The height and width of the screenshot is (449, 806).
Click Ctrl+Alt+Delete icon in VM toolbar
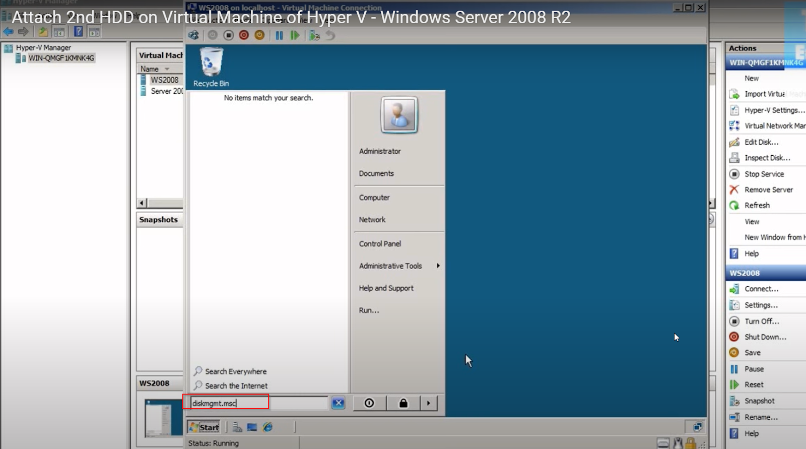coord(193,35)
